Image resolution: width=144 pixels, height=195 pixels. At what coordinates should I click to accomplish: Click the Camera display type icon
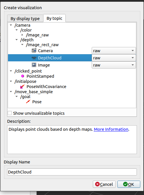[34, 51]
